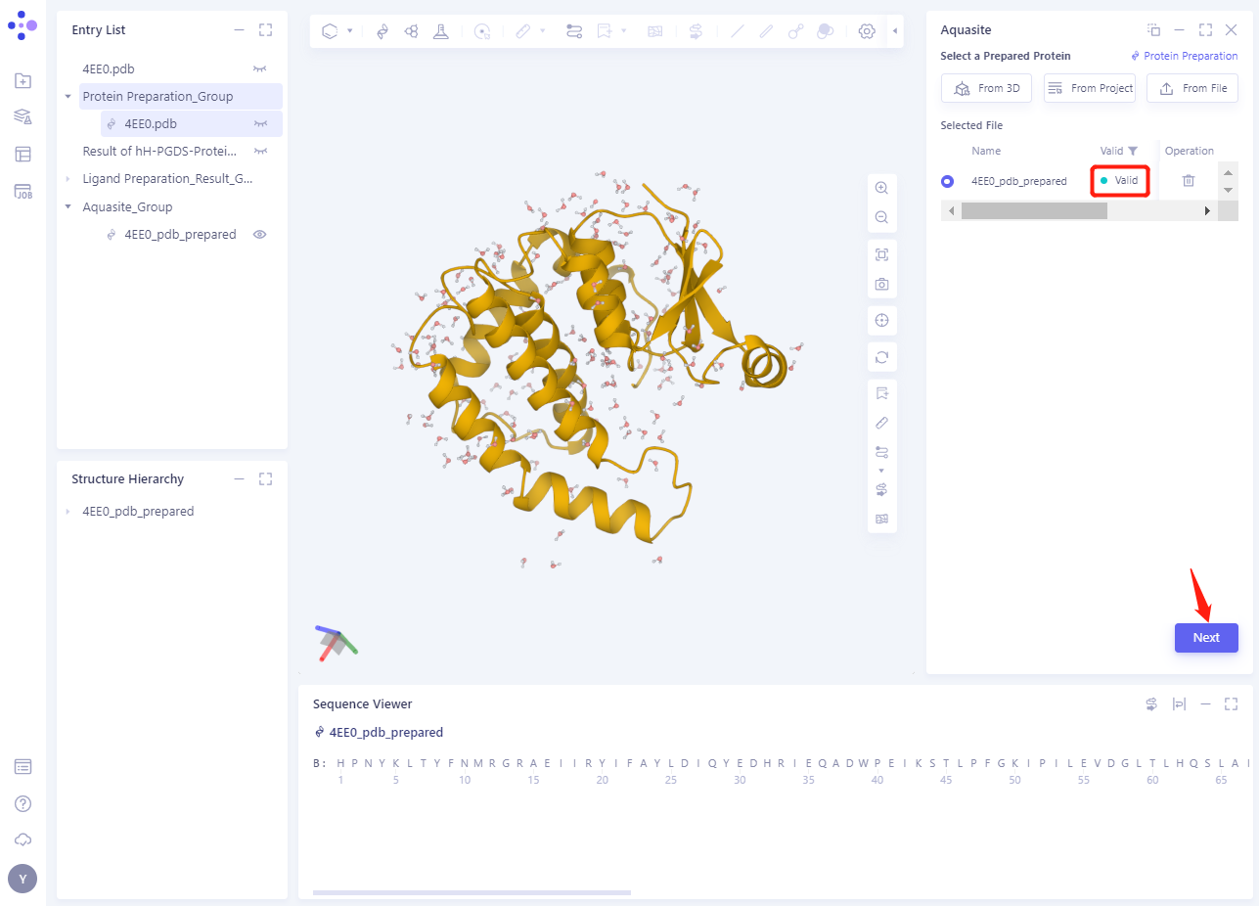Click the new project folder icon
The height and width of the screenshot is (906, 1259).
click(x=23, y=81)
